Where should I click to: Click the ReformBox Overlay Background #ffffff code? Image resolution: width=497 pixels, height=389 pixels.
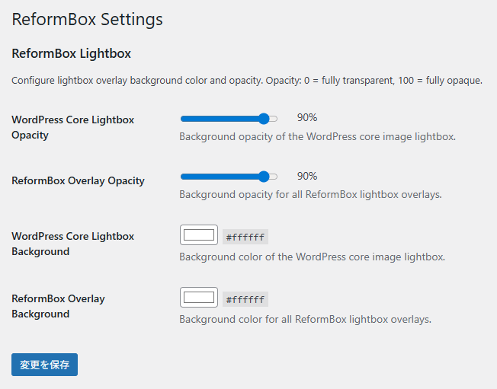click(245, 299)
